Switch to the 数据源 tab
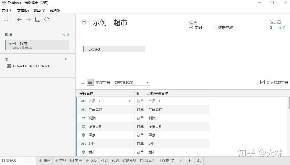The height and width of the screenshot is (165, 290). coord(18,160)
